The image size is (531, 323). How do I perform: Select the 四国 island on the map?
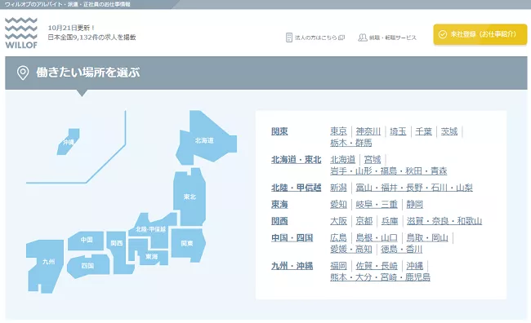tap(88, 267)
